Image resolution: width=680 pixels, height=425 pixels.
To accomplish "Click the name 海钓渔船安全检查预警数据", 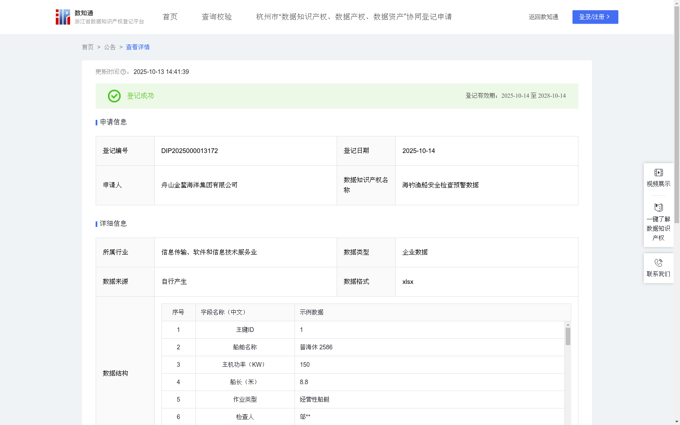I will (440, 185).
